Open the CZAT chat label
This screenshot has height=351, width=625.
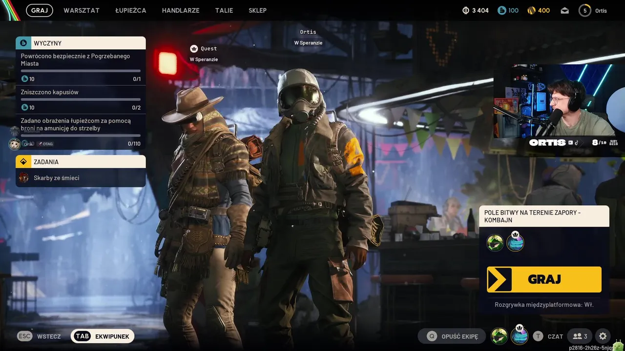pyautogui.click(x=555, y=336)
